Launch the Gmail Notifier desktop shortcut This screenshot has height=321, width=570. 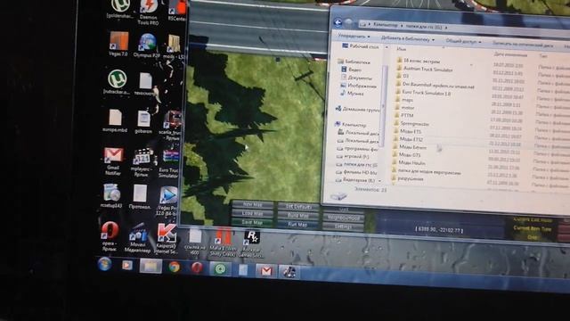113,160
